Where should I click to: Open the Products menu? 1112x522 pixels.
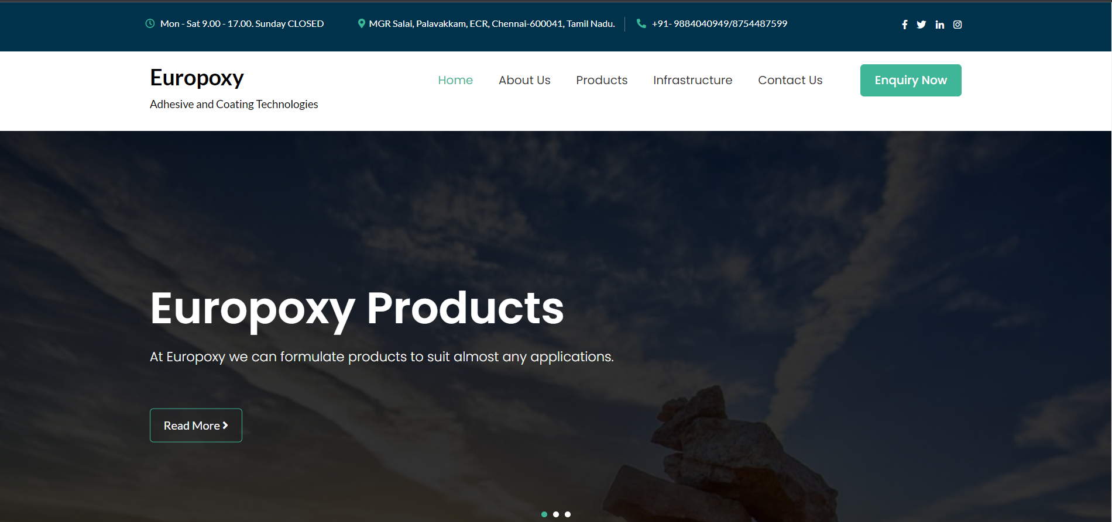click(602, 80)
